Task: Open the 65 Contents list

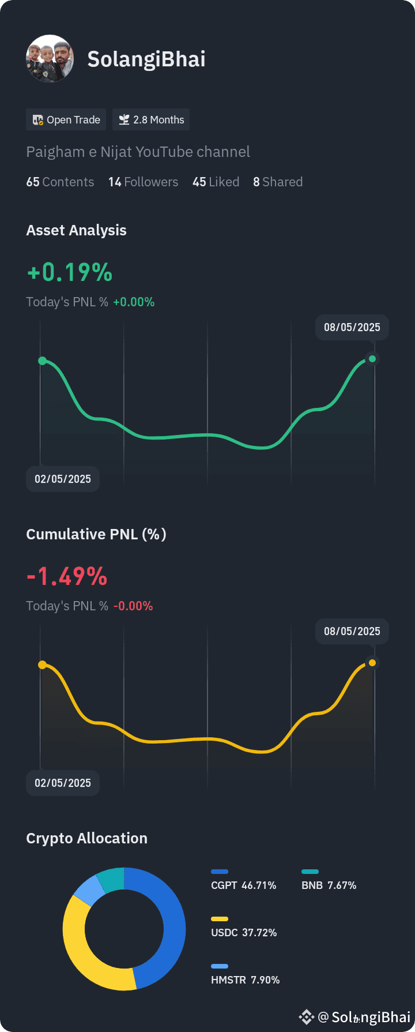Action: 60,182
